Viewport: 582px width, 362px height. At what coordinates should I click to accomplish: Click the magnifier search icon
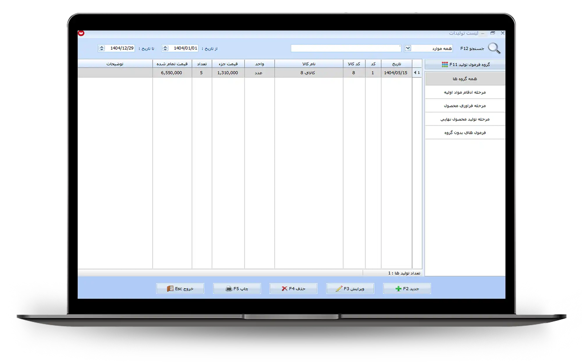(494, 48)
